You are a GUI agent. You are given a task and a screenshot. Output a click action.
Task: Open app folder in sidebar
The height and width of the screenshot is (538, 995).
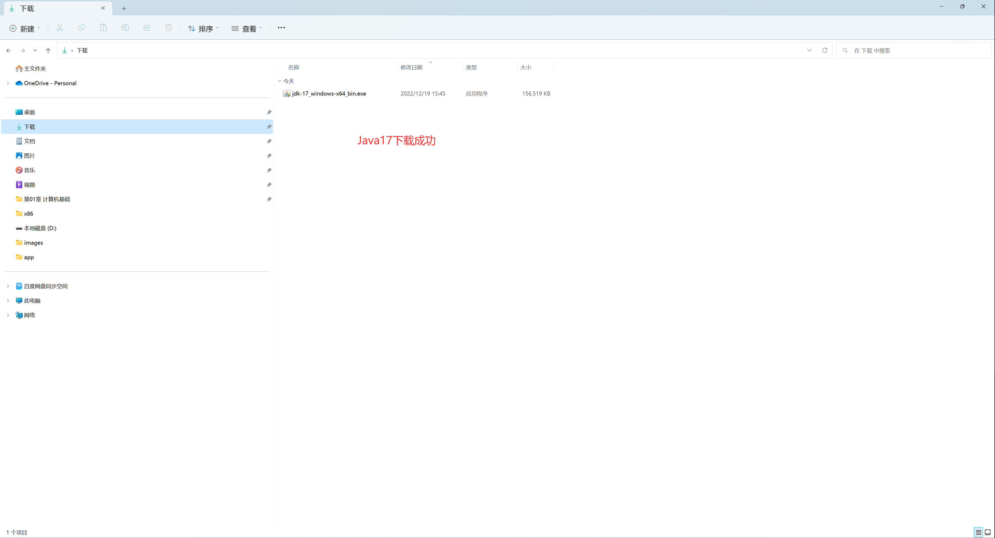[x=25, y=257]
